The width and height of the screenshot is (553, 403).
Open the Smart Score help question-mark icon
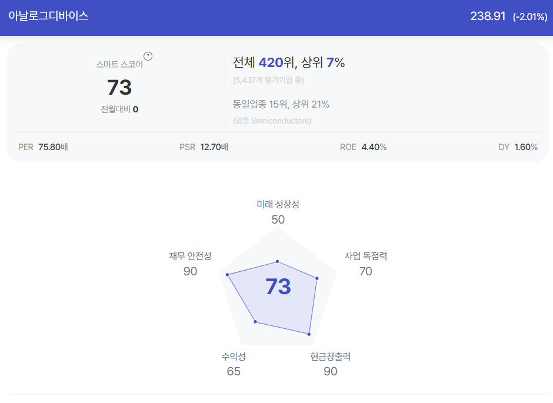pyautogui.click(x=148, y=56)
